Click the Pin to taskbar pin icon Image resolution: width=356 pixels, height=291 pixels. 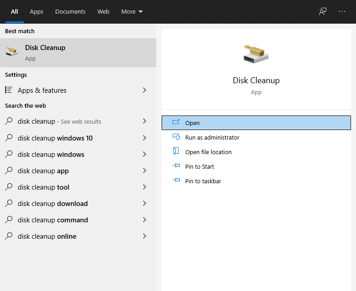pos(176,181)
